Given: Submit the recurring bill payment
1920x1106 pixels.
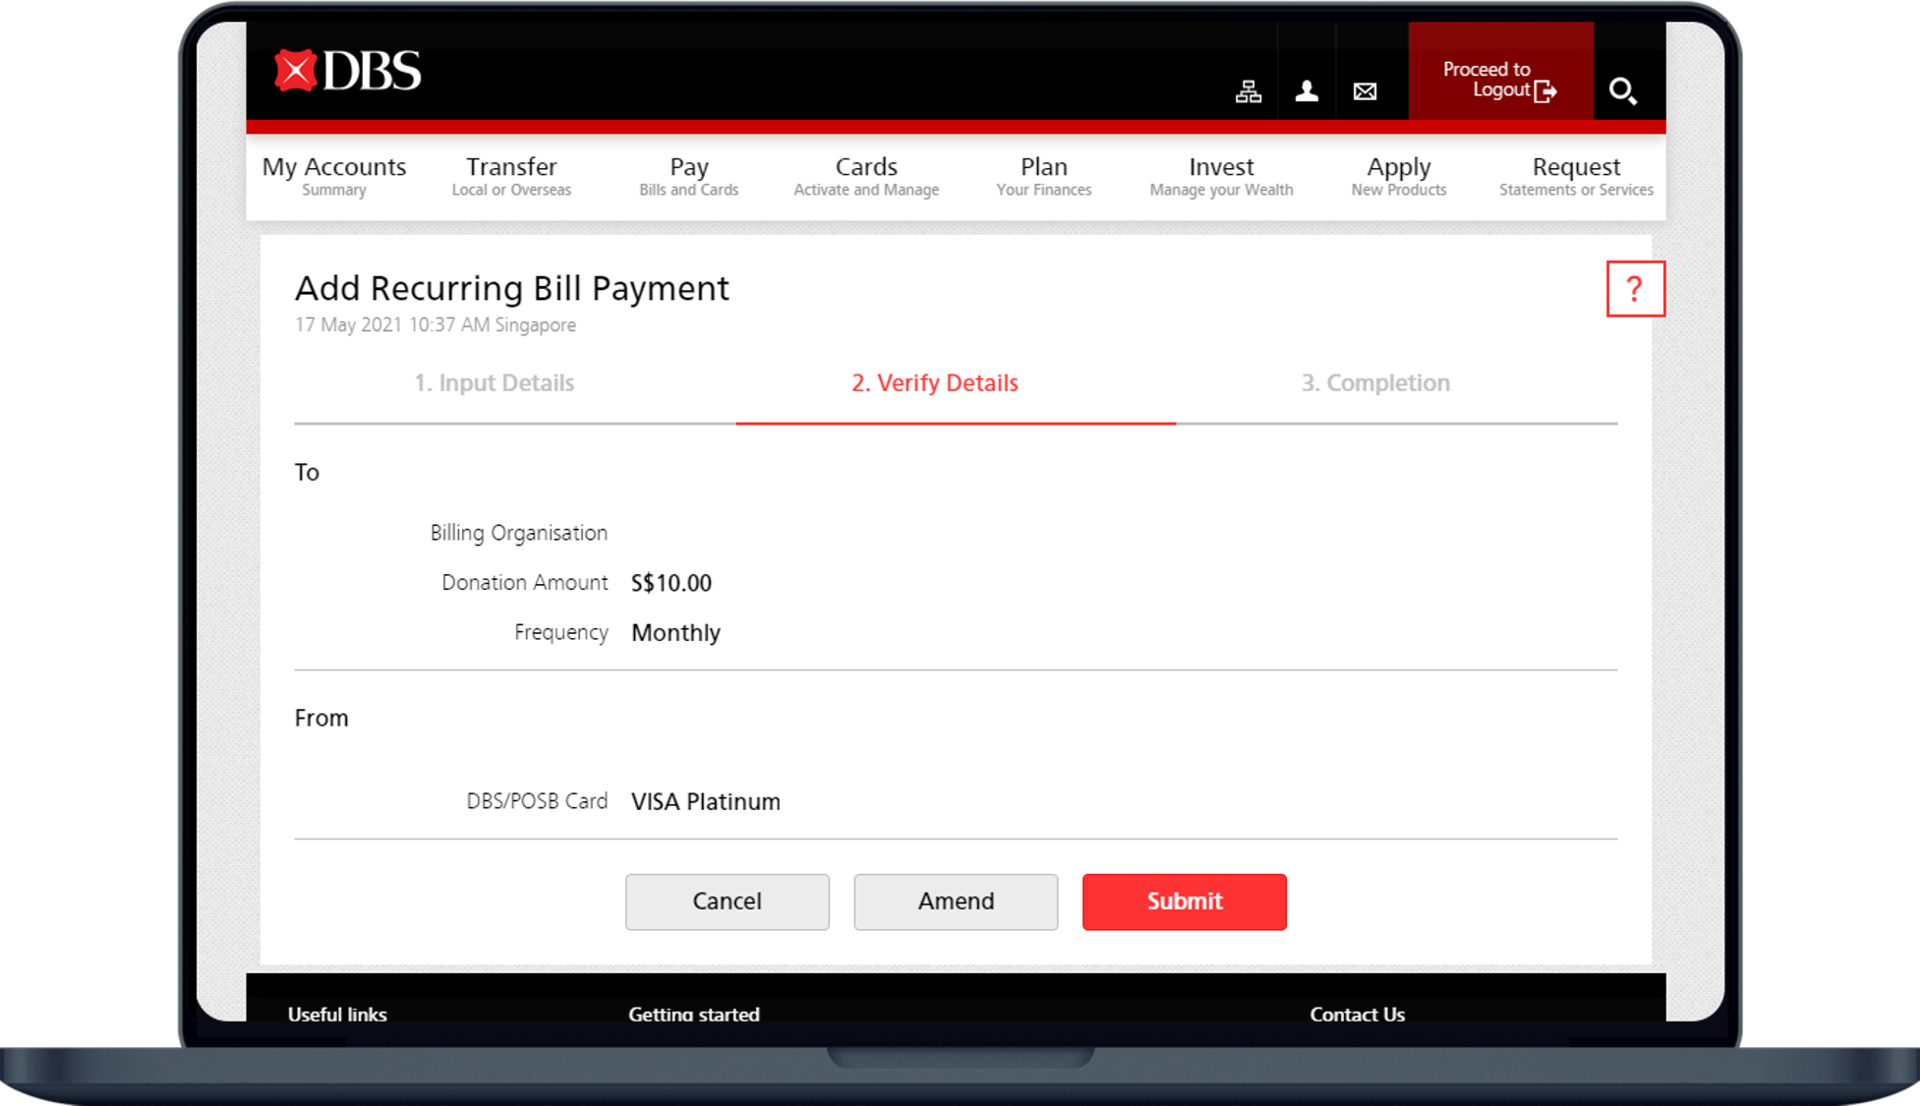Looking at the screenshot, I should click(1184, 902).
